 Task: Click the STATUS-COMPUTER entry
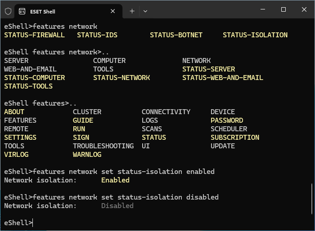(x=34, y=78)
